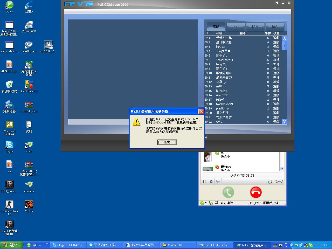Select user river3333 in the list
This screenshot has height=249, width=332.
pos(222,95)
